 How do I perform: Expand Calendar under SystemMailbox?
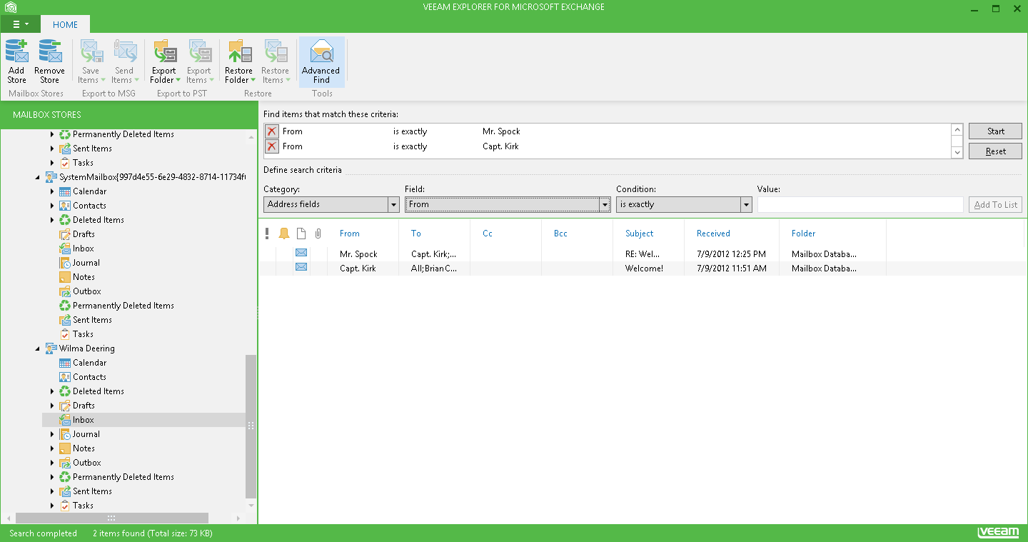point(52,191)
